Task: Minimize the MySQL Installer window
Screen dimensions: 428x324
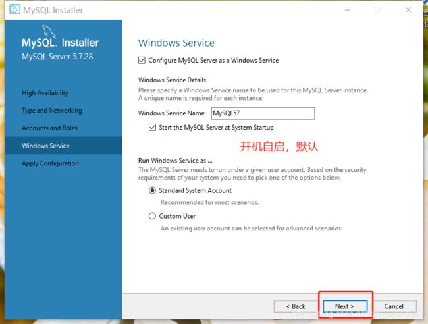Action: pyautogui.click(x=347, y=10)
